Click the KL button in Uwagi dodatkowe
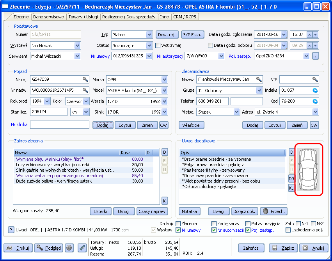 tap(291, 188)
